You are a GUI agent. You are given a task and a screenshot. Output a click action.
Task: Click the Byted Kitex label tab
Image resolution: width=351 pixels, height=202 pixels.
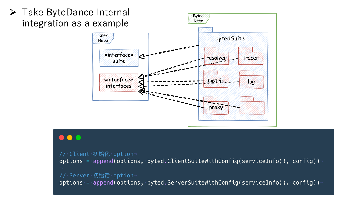pos(198,19)
